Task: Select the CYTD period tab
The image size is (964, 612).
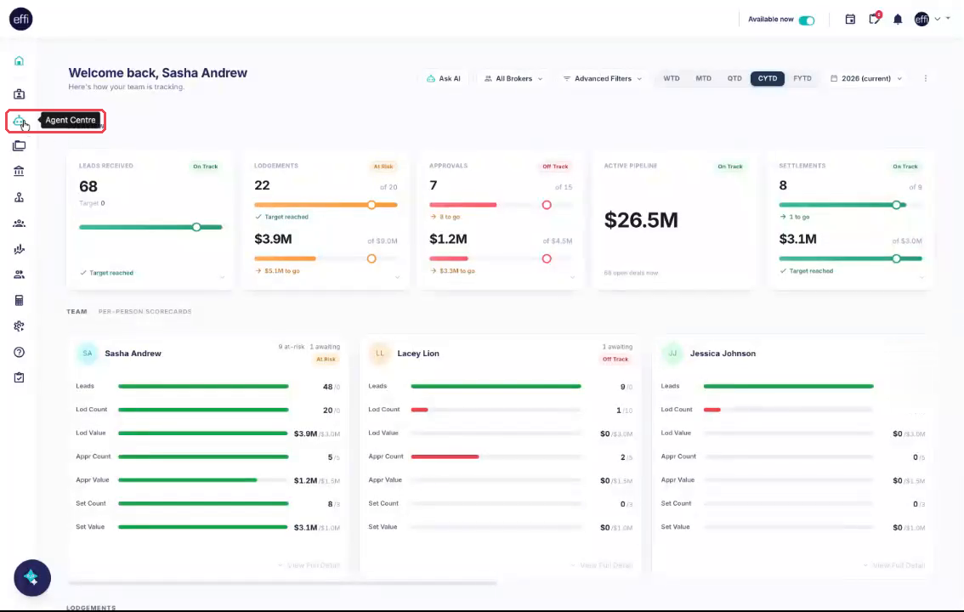Action: 768,79
